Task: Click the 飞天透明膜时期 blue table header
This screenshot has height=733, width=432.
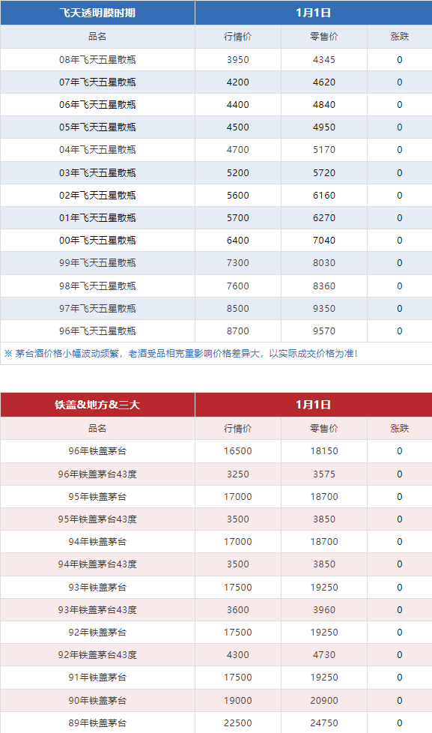Action: point(97,13)
